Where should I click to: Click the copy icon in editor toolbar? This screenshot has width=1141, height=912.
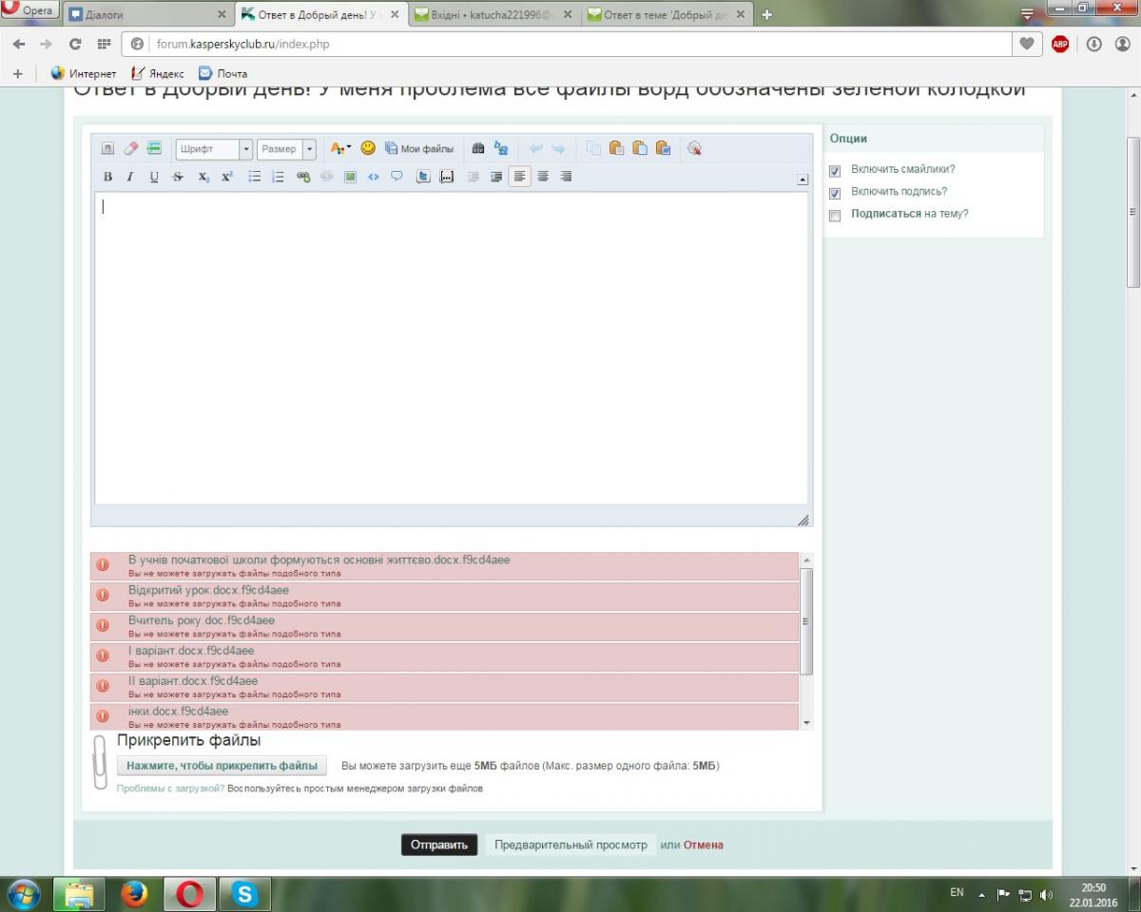[593, 148]
